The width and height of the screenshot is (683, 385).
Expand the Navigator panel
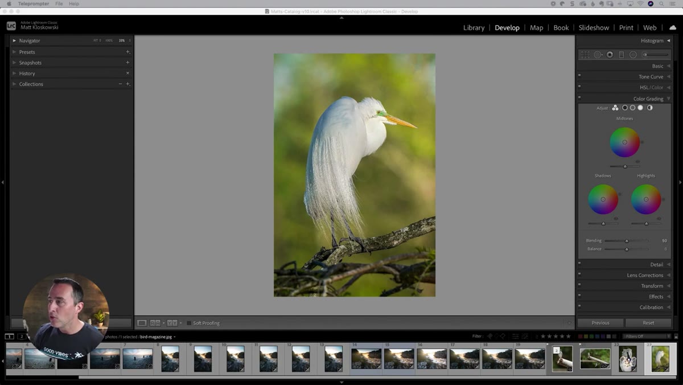point(15,40)
